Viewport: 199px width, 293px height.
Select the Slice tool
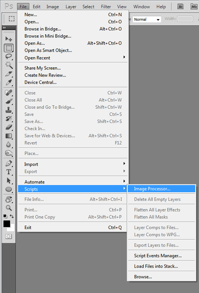[x=9, y=74]
